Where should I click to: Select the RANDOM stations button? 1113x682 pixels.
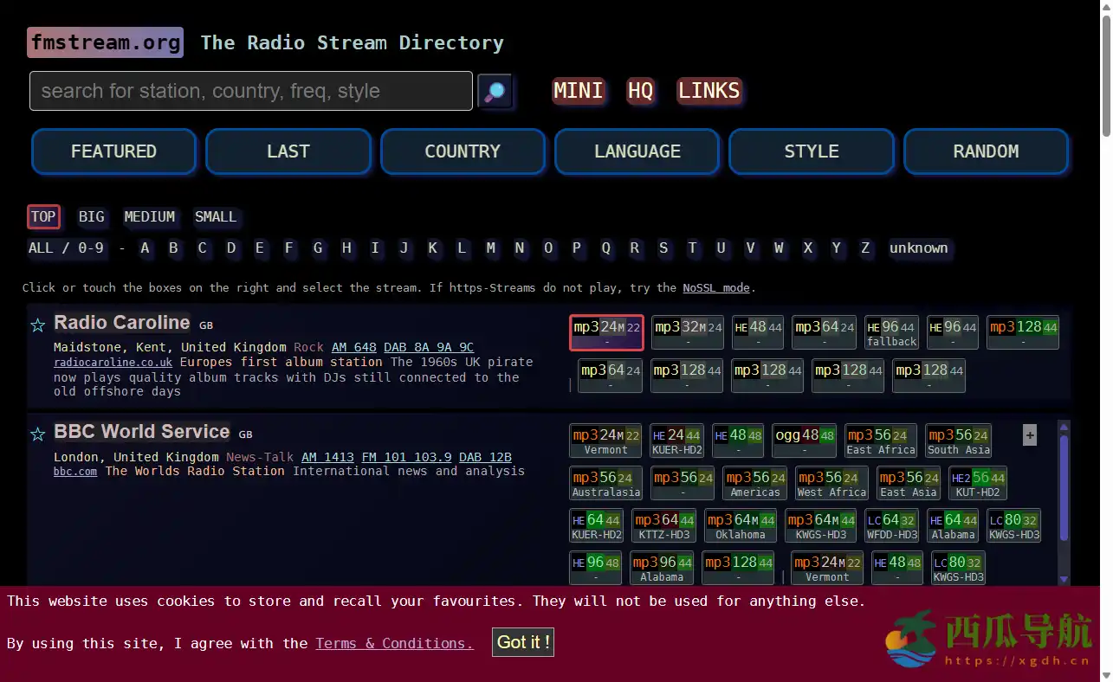click(x=986, y=151)
